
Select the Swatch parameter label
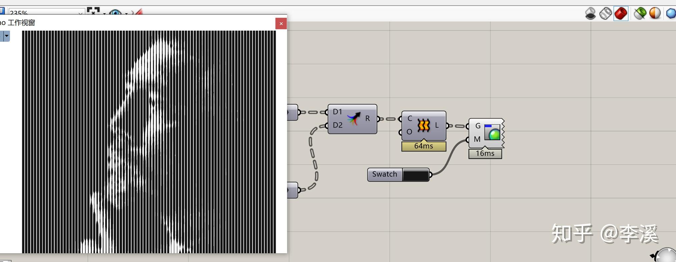click(x=385, y=174)
